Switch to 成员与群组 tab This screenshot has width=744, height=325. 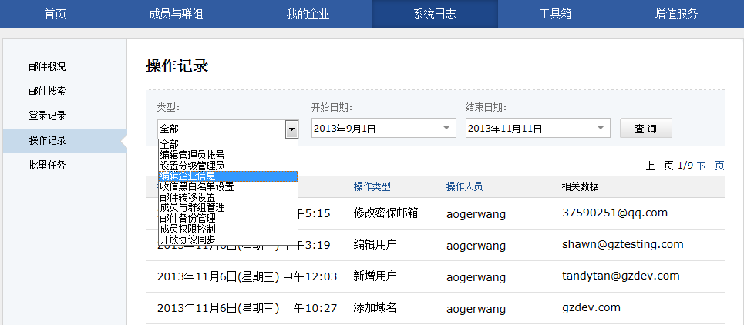click(176, 15)
